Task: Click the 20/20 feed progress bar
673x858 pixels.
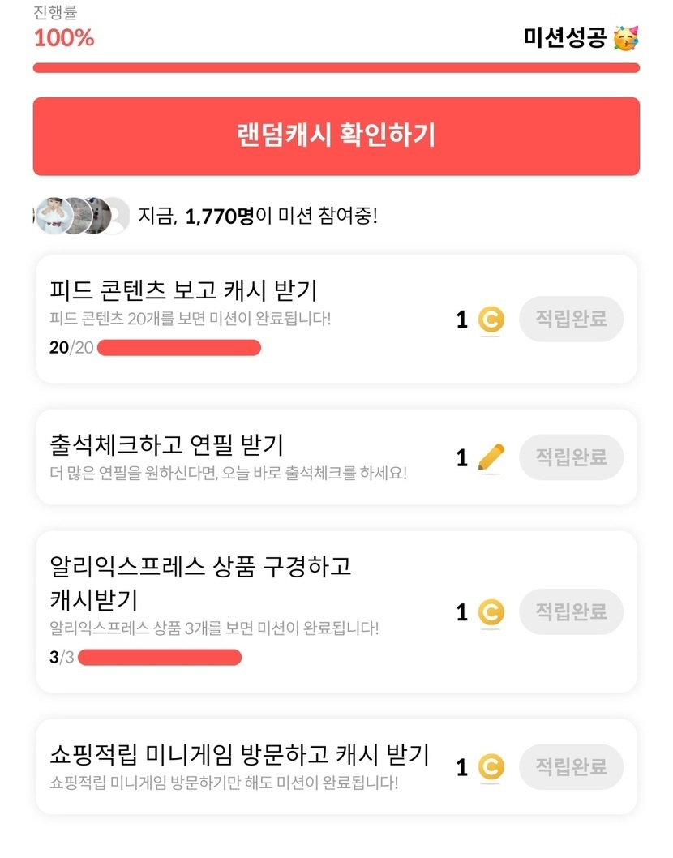Action: (178, 348)
